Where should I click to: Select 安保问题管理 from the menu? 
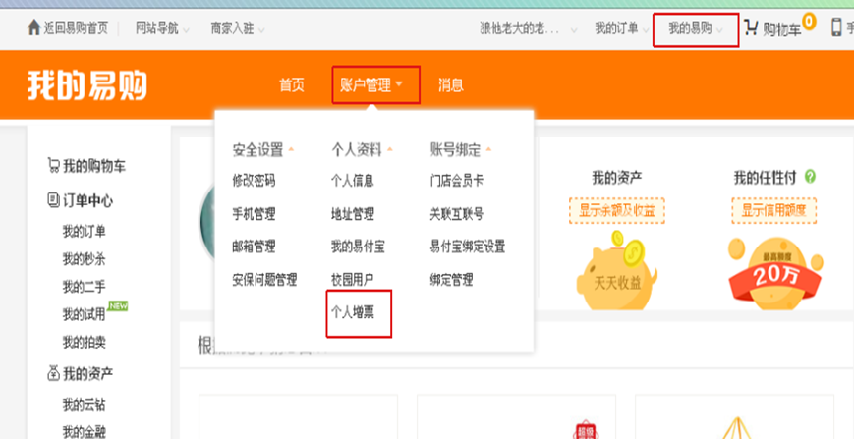tap(264, 280)
